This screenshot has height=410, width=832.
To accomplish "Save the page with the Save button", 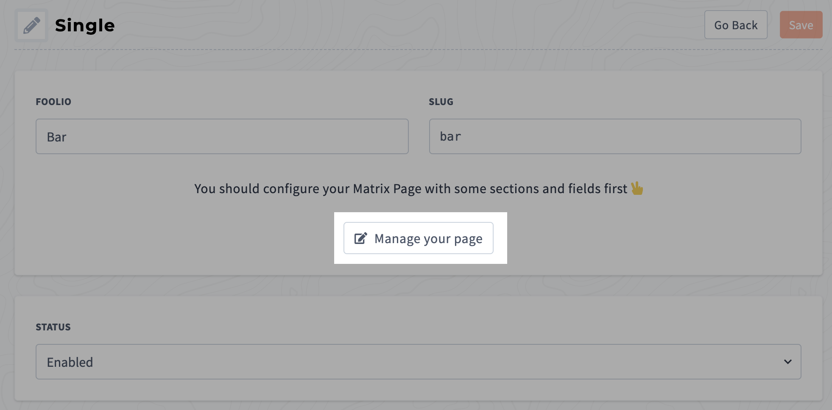I will [801, 25].
